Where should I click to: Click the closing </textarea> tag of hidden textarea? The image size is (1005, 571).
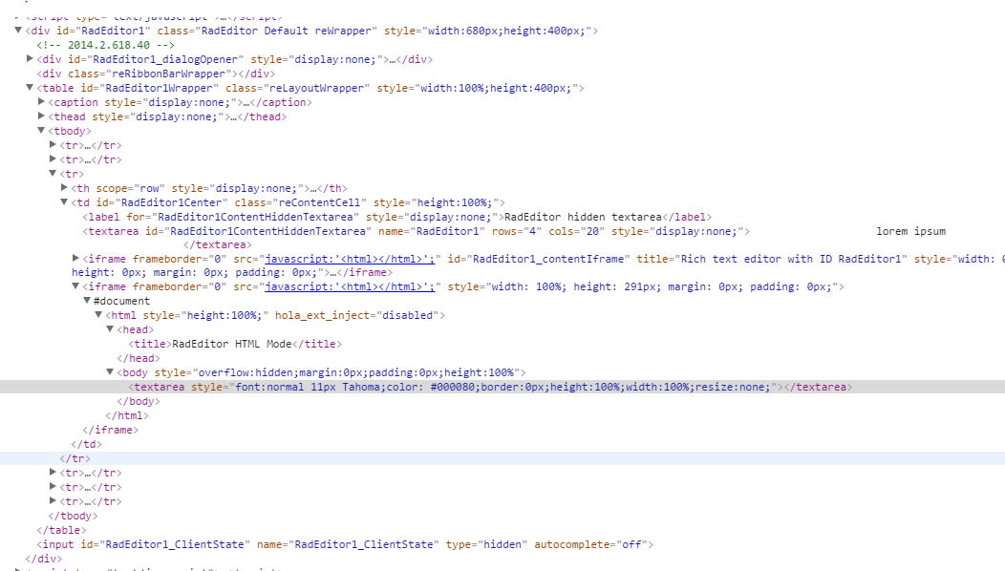tap(217, 244)
